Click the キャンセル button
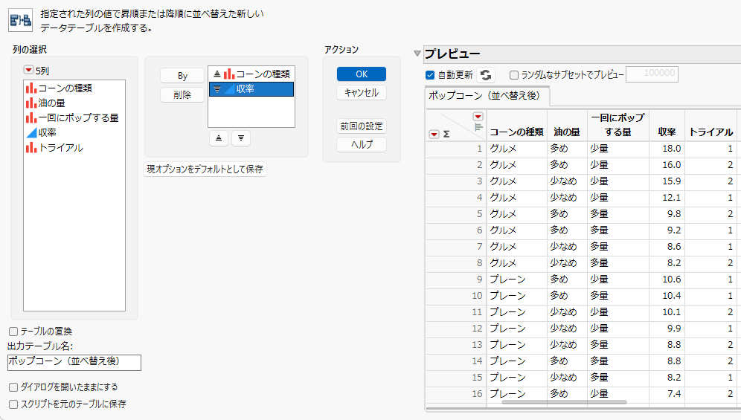 pyautogui.click(x=362, y=93)
